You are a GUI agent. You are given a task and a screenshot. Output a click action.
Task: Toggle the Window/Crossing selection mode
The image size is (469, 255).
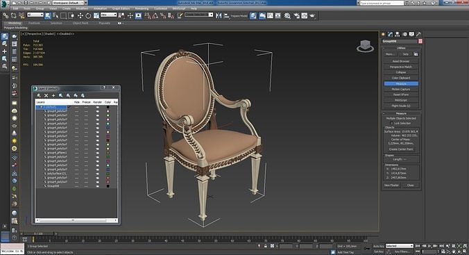(x=71, y=15)
